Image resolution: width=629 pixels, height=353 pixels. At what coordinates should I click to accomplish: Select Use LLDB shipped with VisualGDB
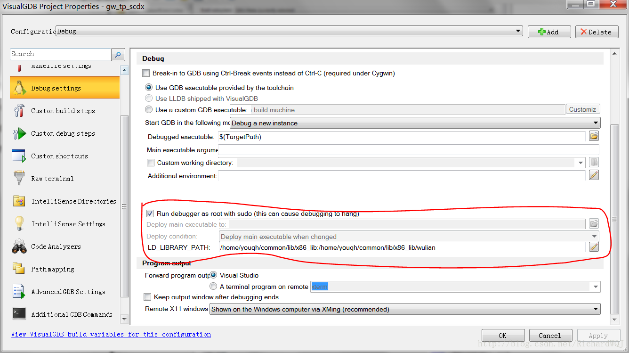(x=149, y=99)
